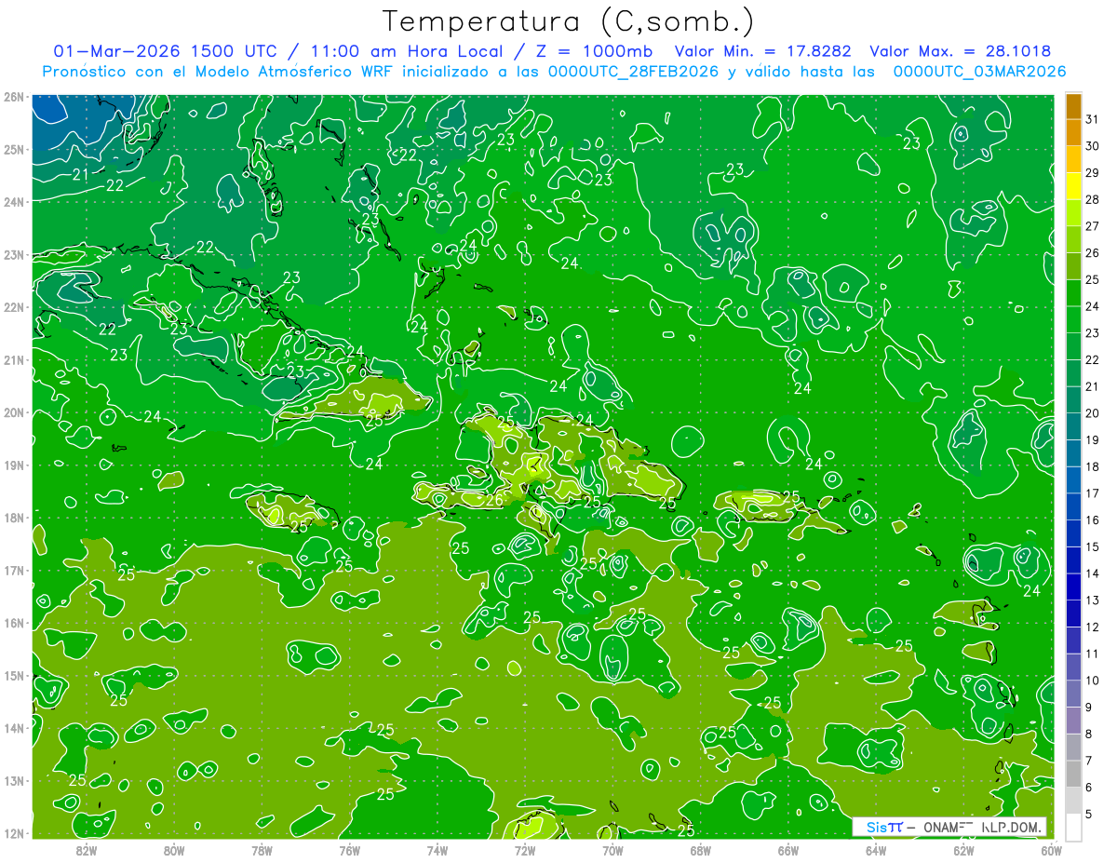The width and height of the screenshot is (1117, 863).
Task: Click the 82W longitude axis label
Action: point(87,850)
